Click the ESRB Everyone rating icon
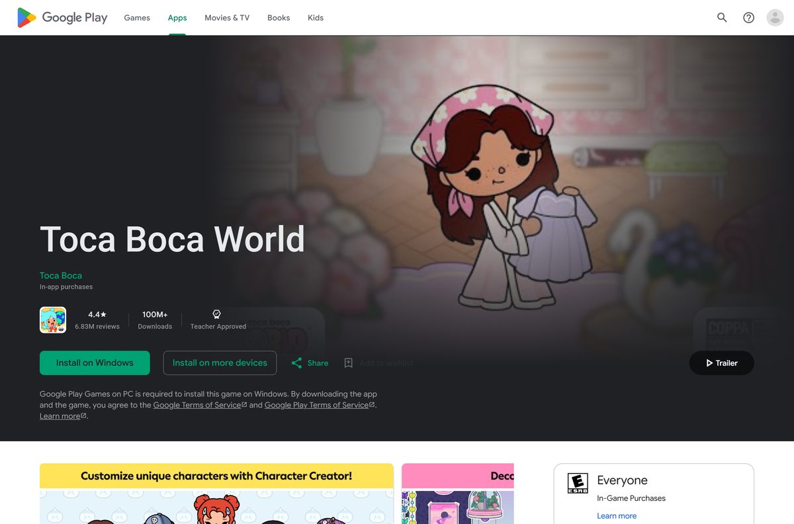794x524 pixels. (578, 483)
